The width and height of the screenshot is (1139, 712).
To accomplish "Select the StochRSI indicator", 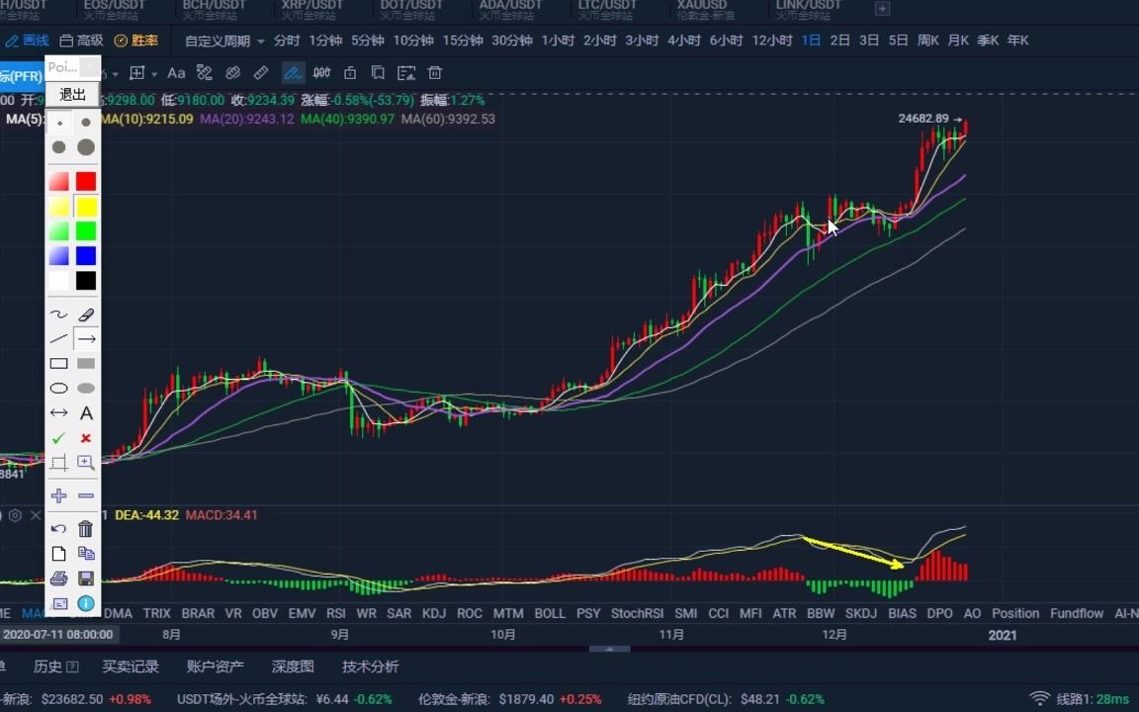I will [x=637, y=613].
